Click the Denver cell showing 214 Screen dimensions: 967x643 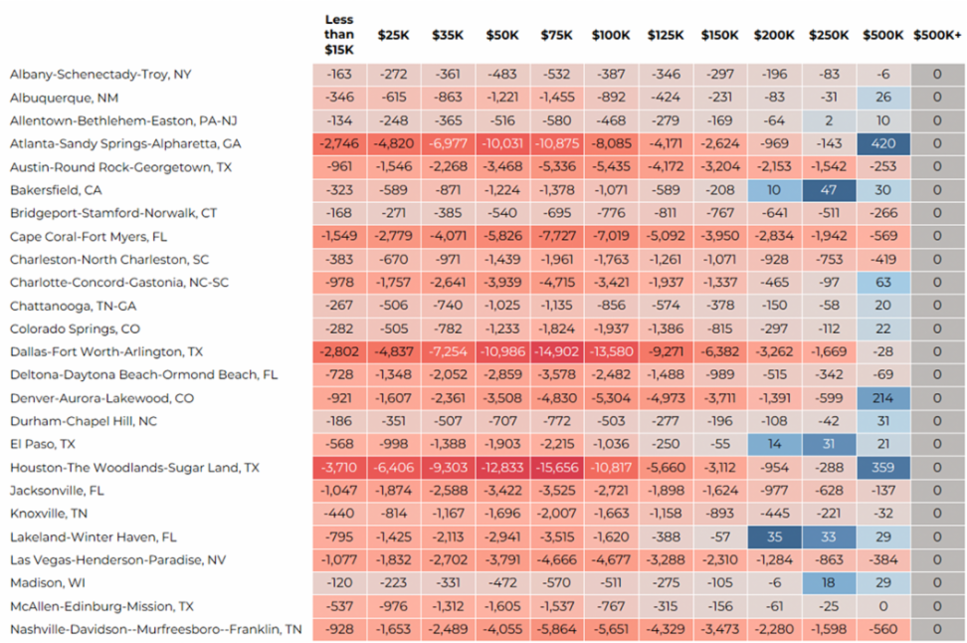click(882, 398)
